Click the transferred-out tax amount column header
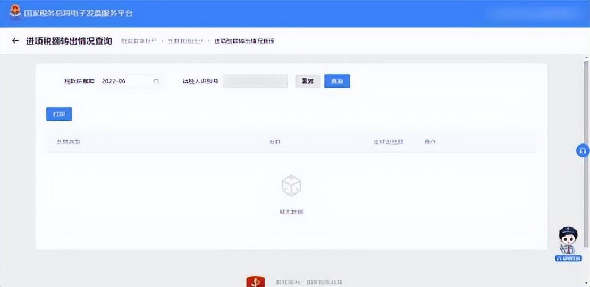The image size is (590, 287). pyautogui.click(x=388, y=142)
